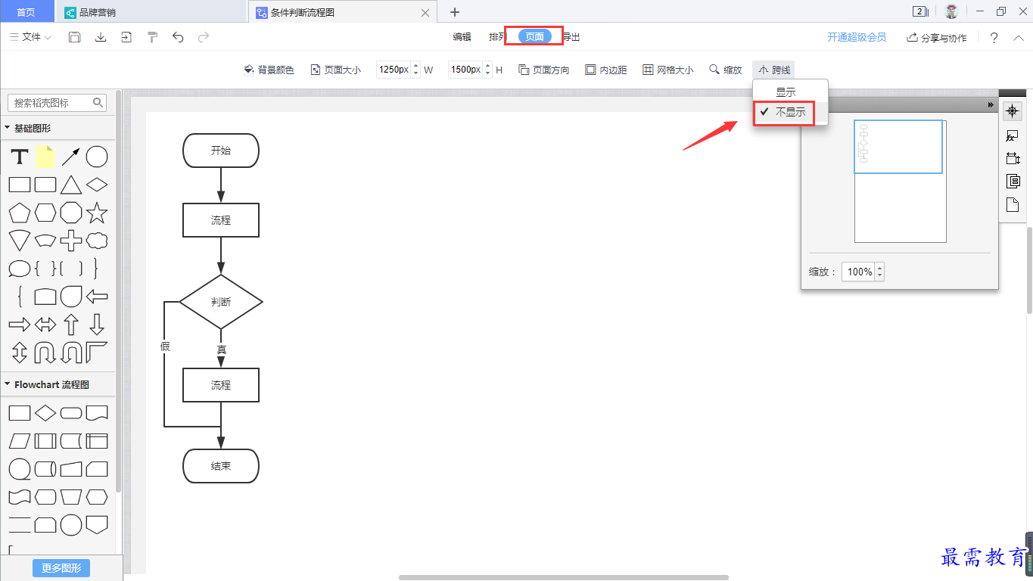Select checked 不显示 option in 跨线 menu

[791, 112]
